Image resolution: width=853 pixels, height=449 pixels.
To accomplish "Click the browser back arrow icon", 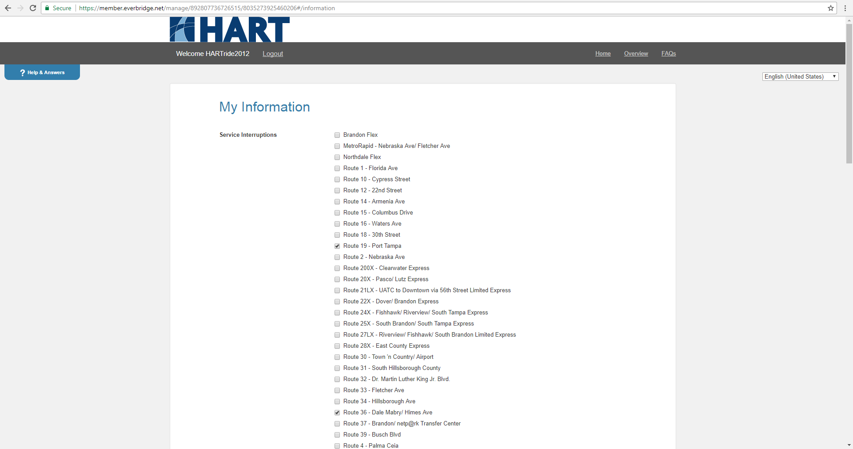I will click(8, 8).
